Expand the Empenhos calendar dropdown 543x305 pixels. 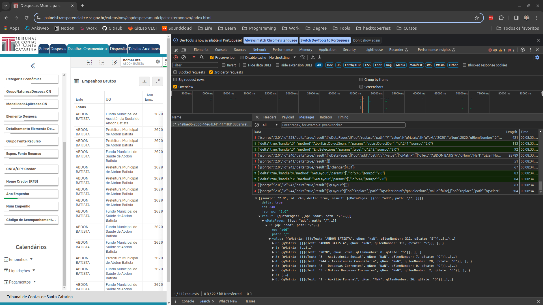click(x=18, y=259)
